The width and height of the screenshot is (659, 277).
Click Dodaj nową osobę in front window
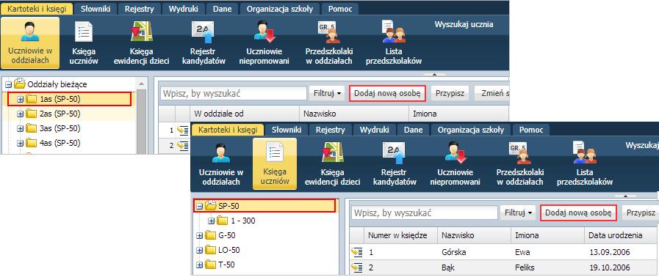click(578, 213)
